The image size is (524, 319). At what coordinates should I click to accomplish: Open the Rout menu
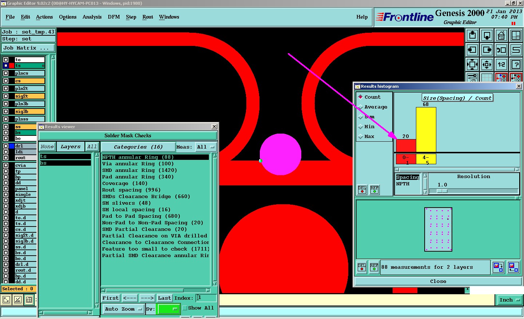pyautogui.click(x=148, y=17)
